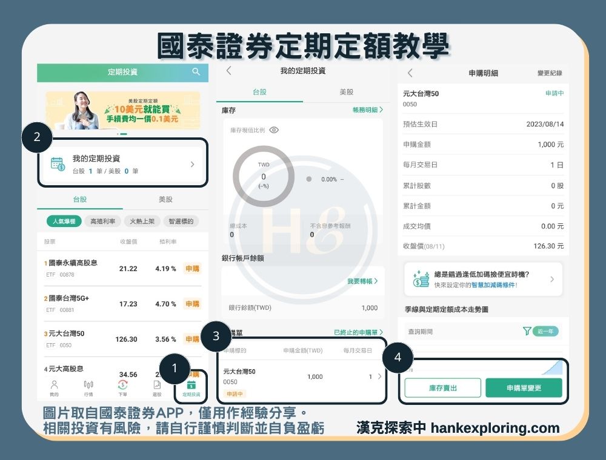Click the 申購單變更 button
This screenshot has width=606, height=460.
[524, 388]
